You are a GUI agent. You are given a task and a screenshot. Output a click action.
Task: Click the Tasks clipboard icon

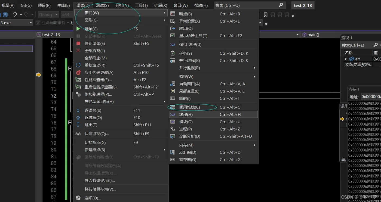coord(173,53)
